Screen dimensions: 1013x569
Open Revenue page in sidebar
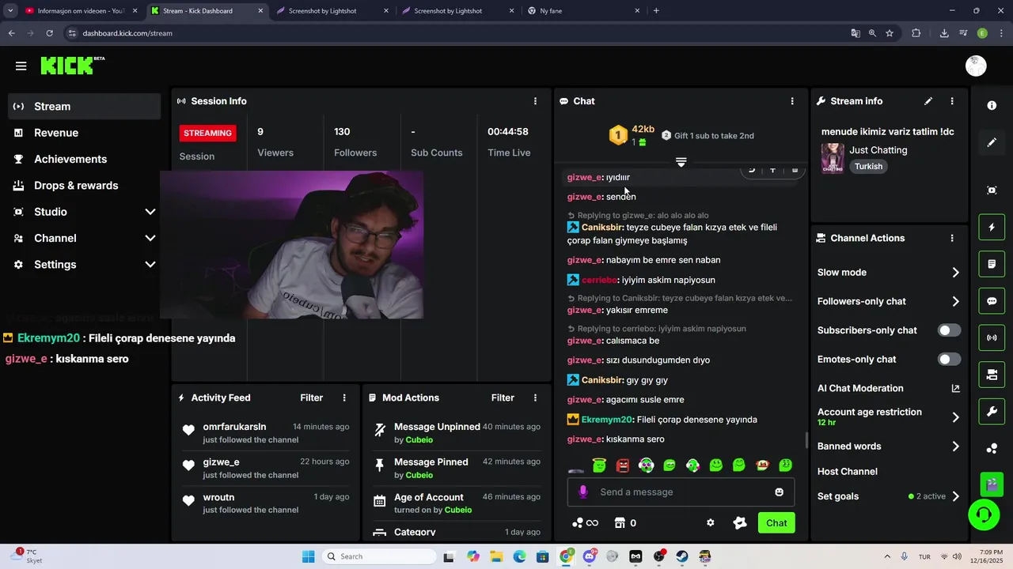(85, 133)
